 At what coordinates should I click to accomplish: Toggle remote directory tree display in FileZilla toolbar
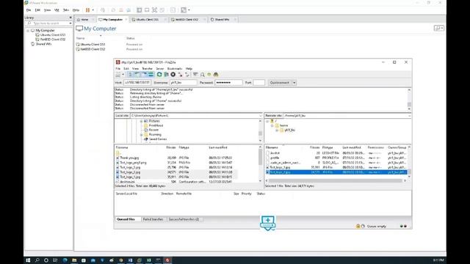[x=144, y=75]
